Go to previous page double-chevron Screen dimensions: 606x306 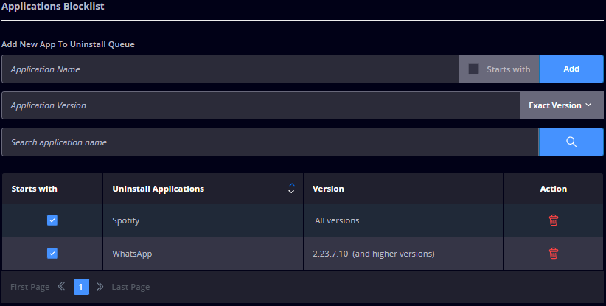click(61, 287)
